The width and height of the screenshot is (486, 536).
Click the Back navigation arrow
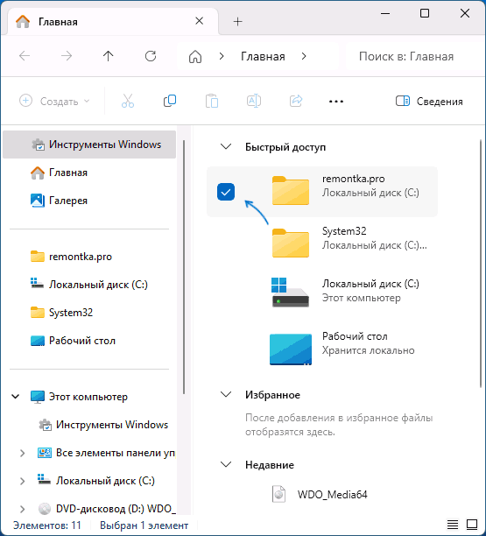point(25,56)
